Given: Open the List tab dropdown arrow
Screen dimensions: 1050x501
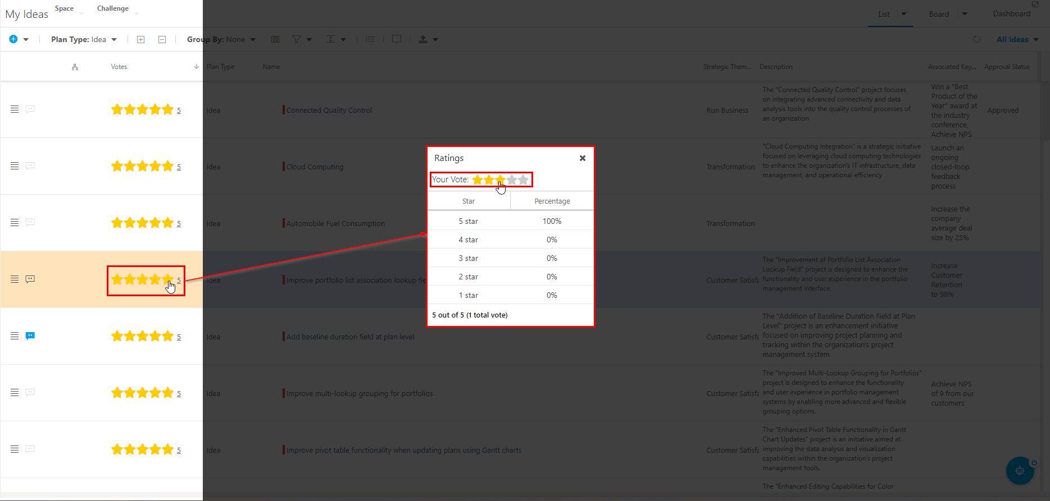Looking at the screenshot, I should (x=904, y=14).
